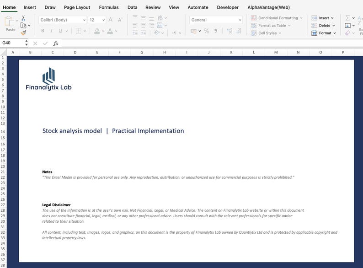Open the Insert ribbon tab
The image size is (363, 268).
pyautogui.click(x=30, y=7)
